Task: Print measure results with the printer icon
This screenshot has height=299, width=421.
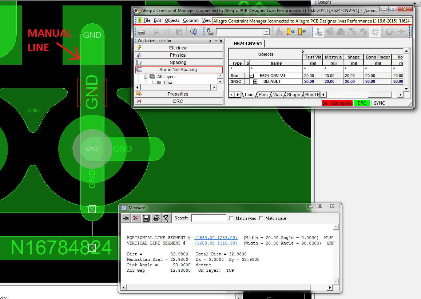Action: point(156,218)
